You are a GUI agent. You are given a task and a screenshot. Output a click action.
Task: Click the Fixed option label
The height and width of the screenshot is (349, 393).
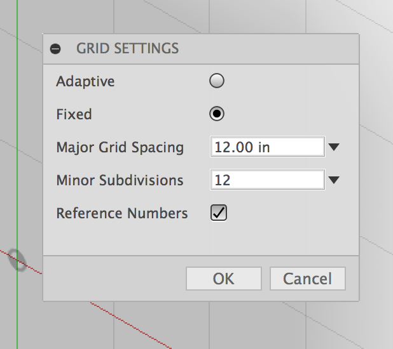click(74, 114)
